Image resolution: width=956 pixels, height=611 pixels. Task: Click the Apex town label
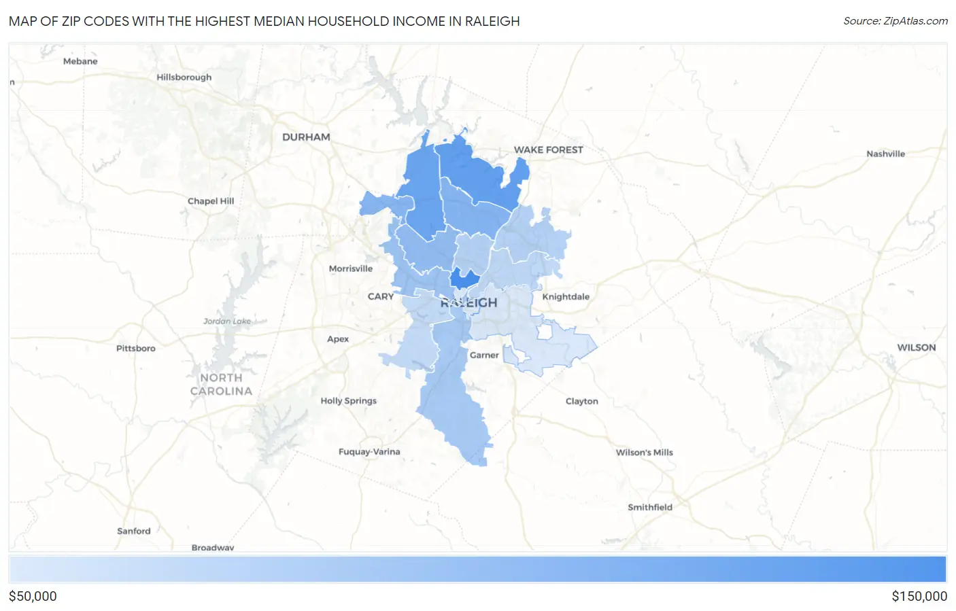pos(338,339)
